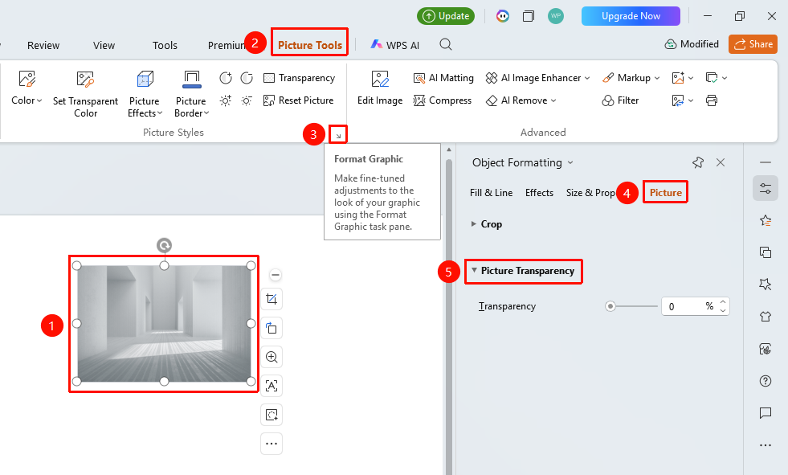Viewport: 788px width, 475px height.
Task: Click the green Update button
Action: [x=446, y=16]
